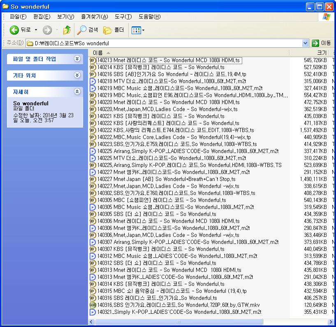The height and width of the screenshot is (327, 336).
Task: Open the 도움말(H) menu
Action: click(x=150, y=17)
